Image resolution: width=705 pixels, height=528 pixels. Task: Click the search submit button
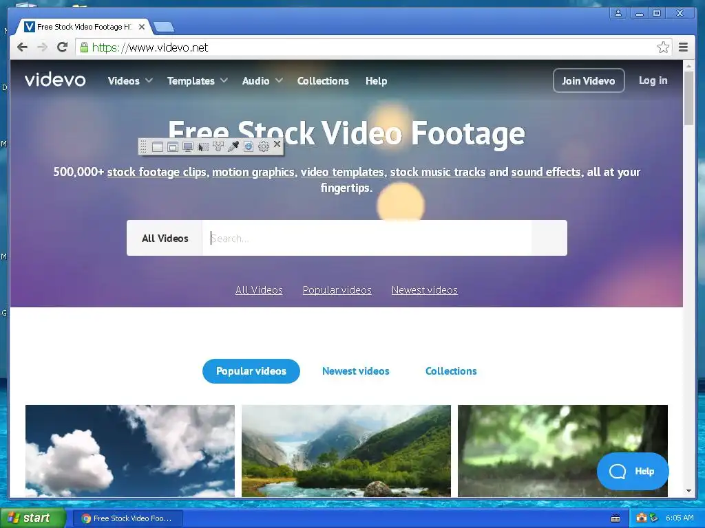(x=549, y=238)
